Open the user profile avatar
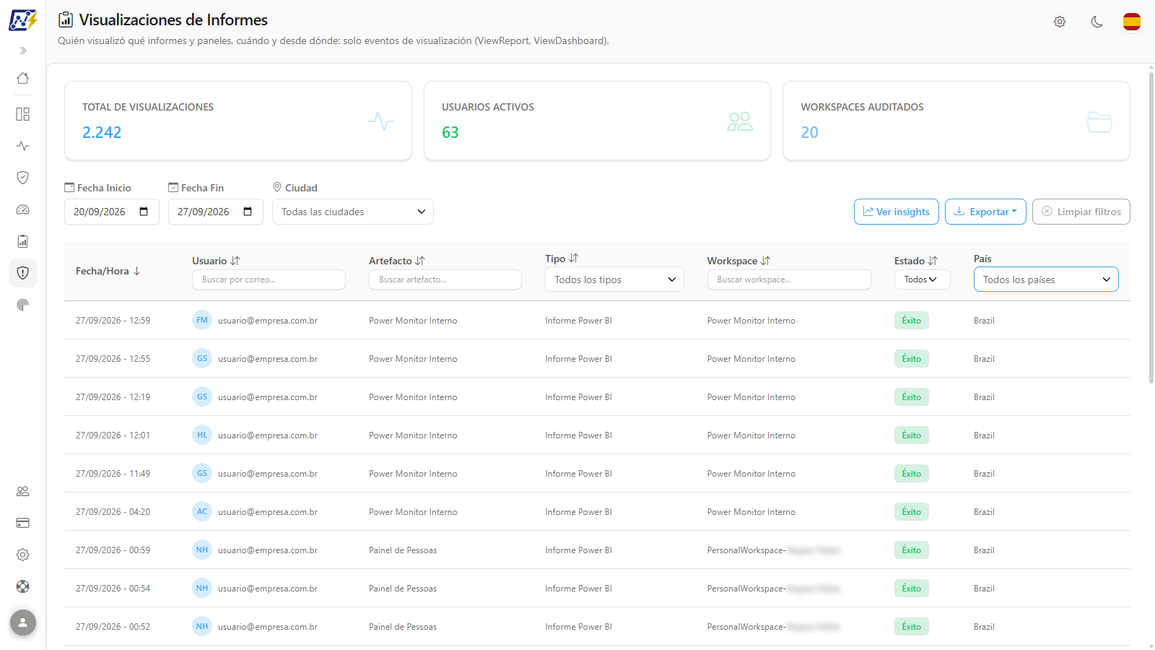Image resolution: width=1155 pixels, height=650 pixels. pos(23,623)
